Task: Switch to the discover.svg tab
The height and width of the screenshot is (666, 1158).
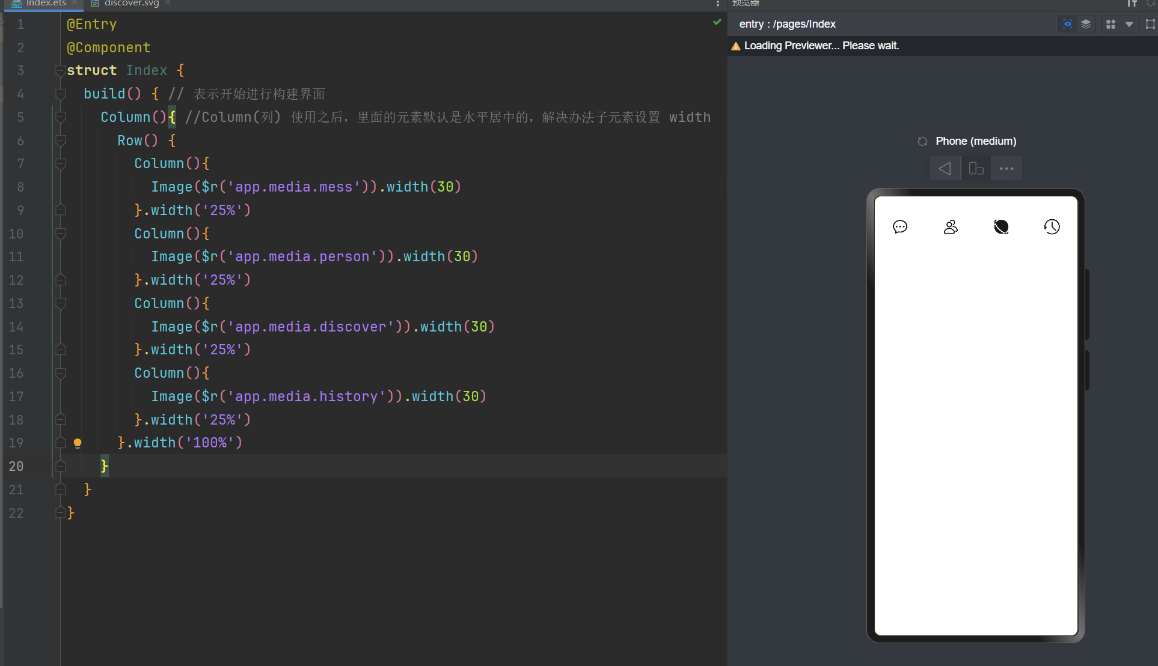Action: (x=131, y=3)
